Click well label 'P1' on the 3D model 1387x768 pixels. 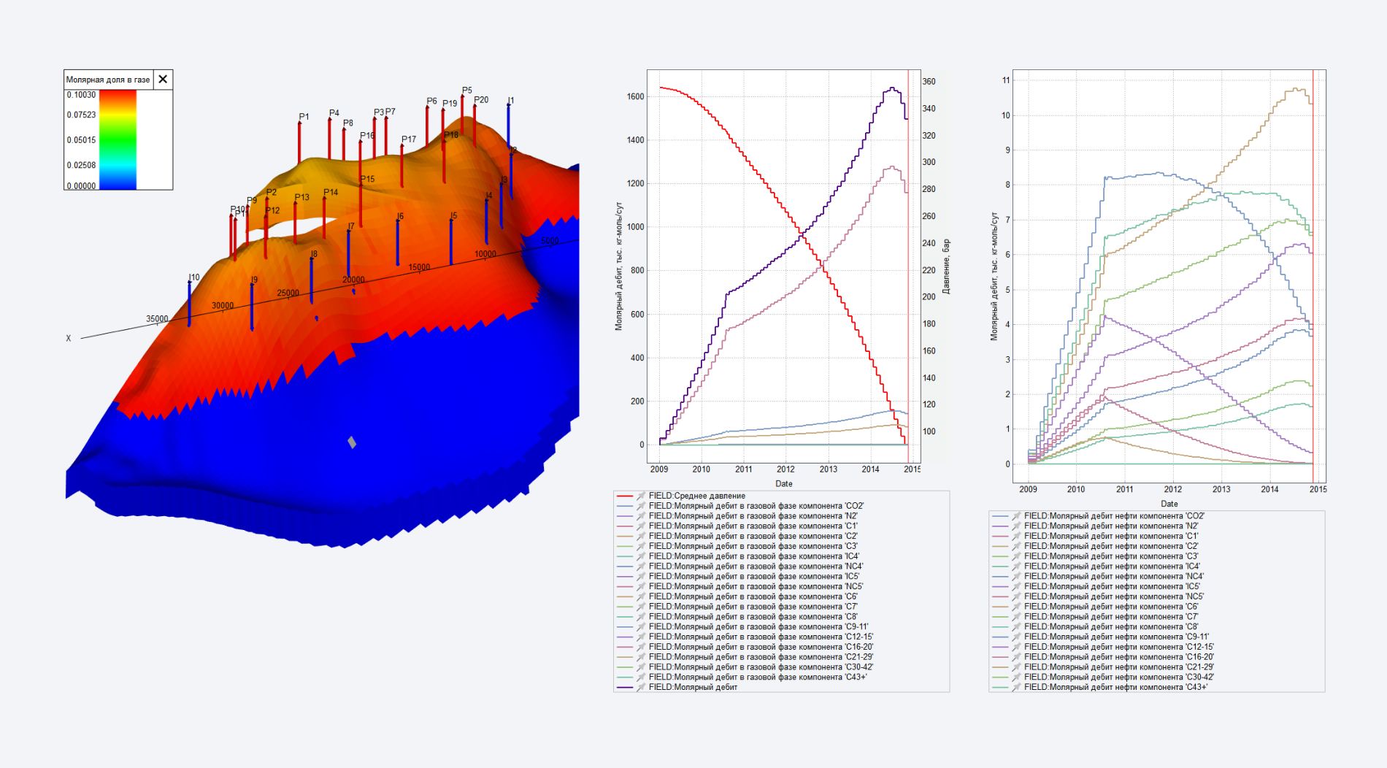[304, 117]
